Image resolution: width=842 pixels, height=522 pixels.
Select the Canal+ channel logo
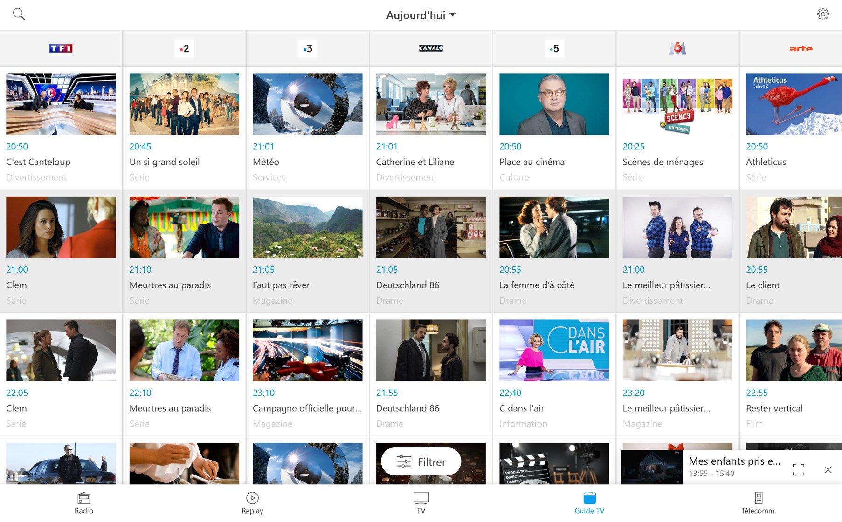431,48
